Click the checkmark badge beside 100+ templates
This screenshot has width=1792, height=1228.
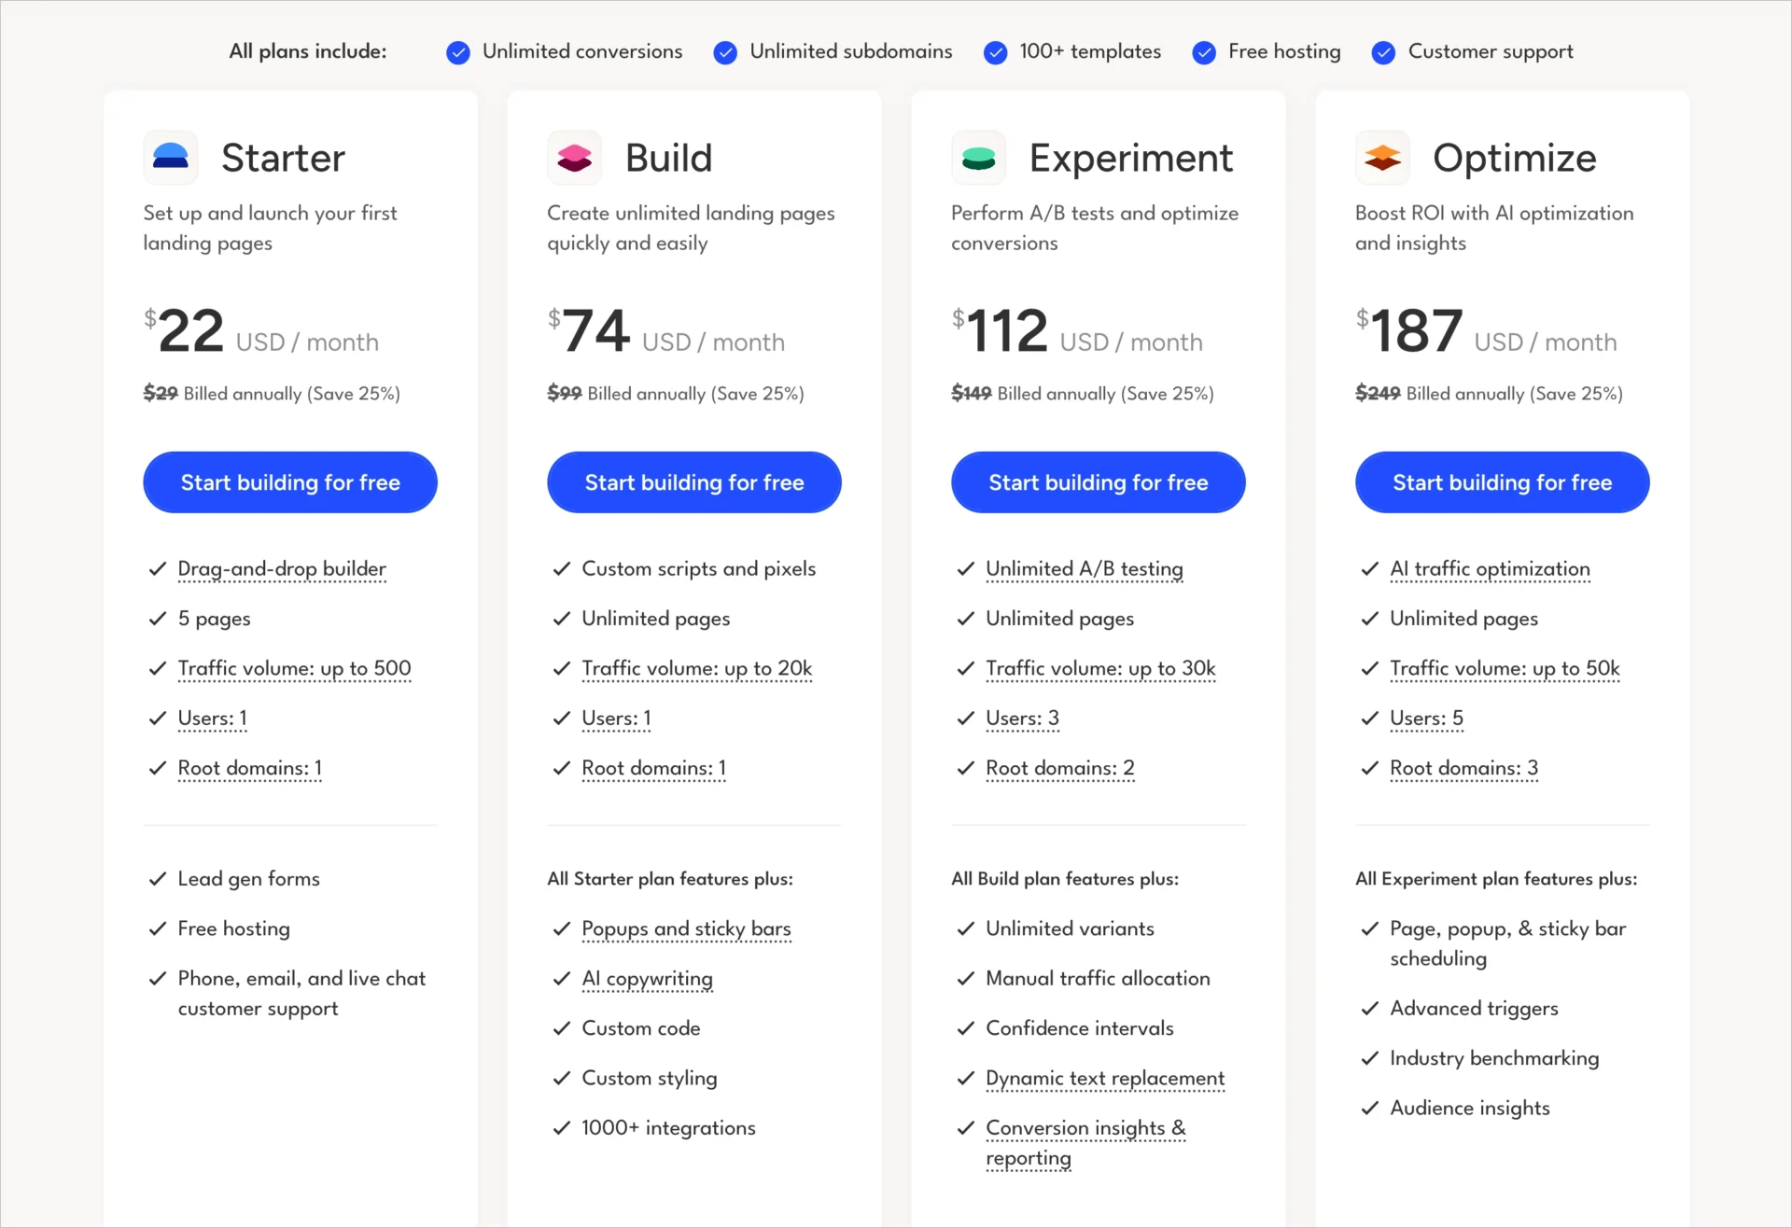pos(995,52)
